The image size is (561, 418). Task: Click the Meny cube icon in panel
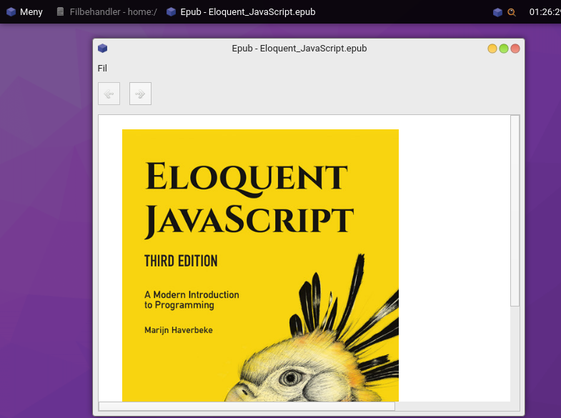coord(11,12)
